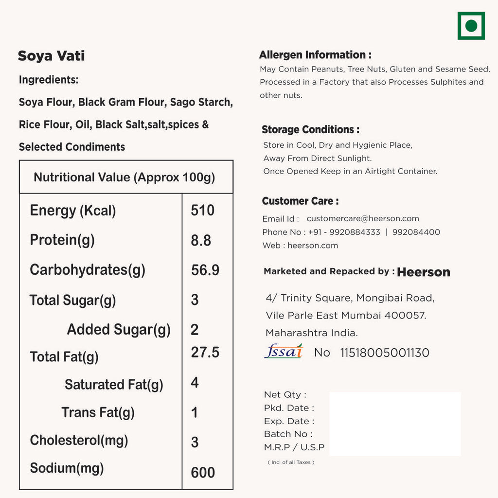Select FSSAI license number 11518005001130
Screen dimensions: 498x498
(385, 353)
